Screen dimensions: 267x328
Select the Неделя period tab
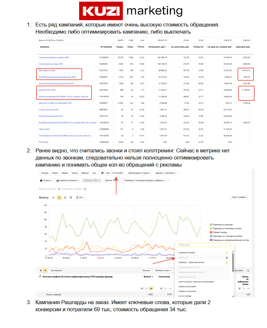(65, 173)
